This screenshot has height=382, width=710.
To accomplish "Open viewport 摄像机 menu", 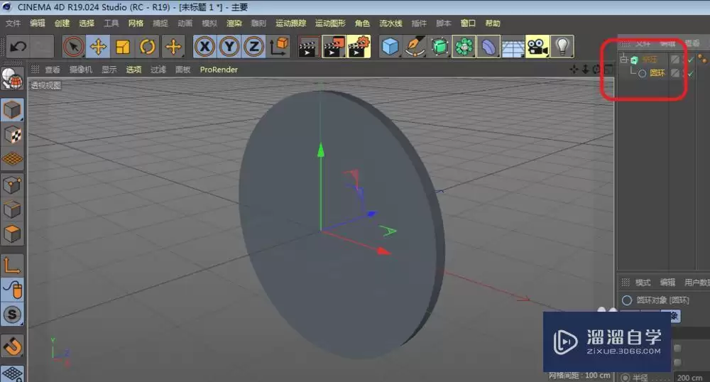I will click(x=81, y=70).
